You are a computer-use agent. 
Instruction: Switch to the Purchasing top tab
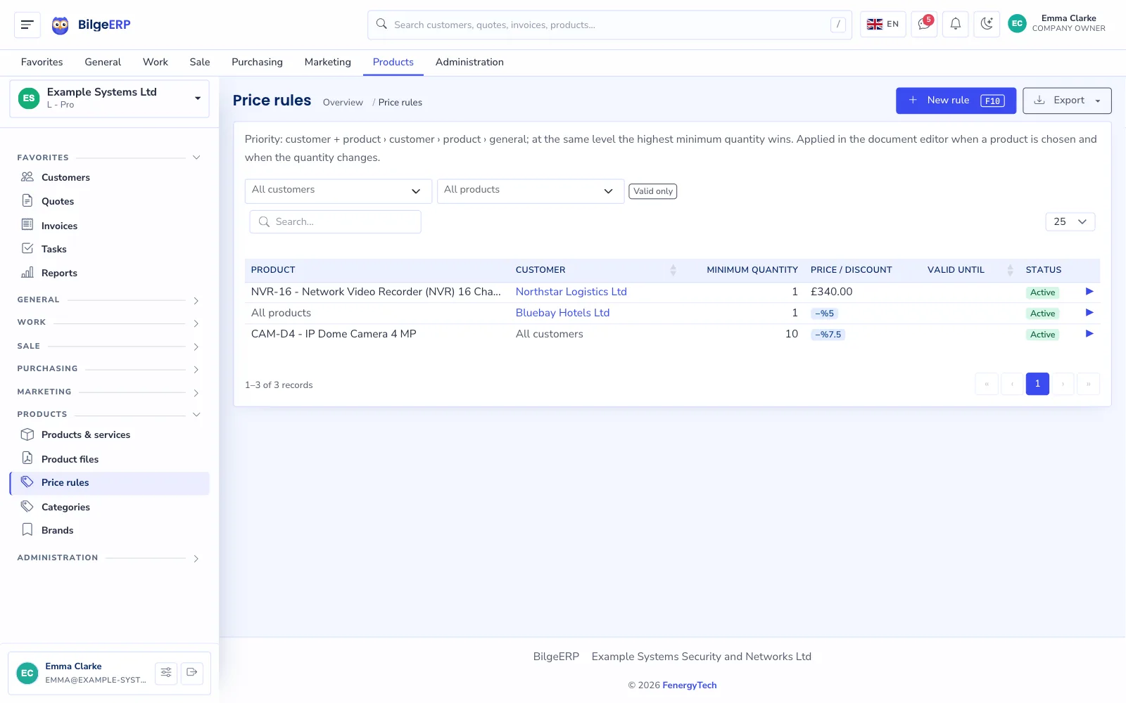257,62
